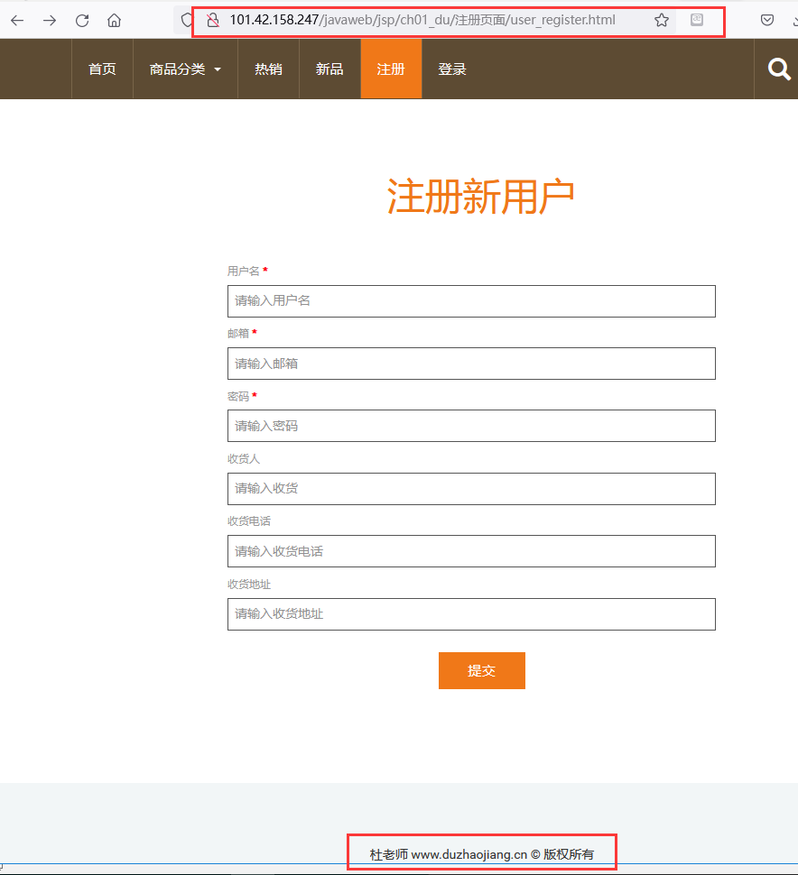Image resolution: width=798 pixels, height=875 pixels.
Task: Open the site search magnifier icon
Action: [778, 69]
